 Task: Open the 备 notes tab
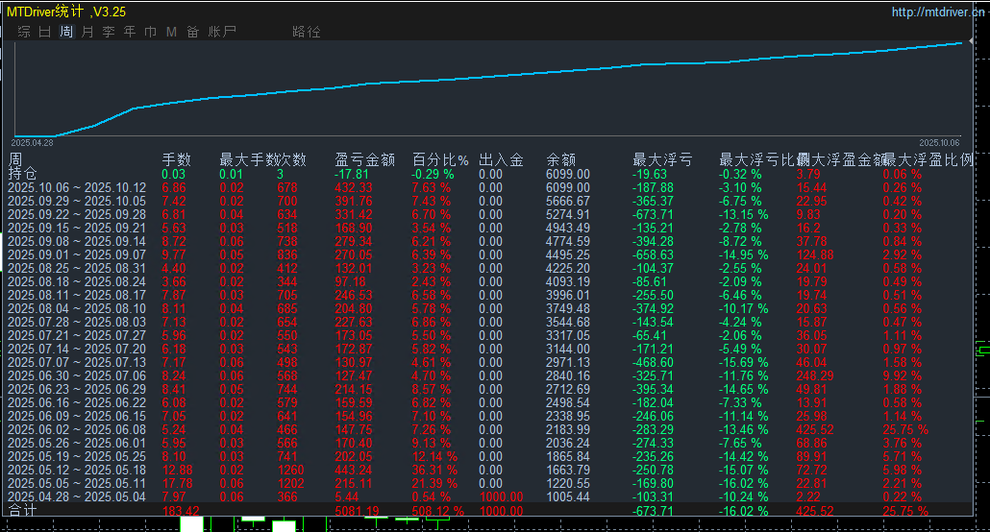[193, 32]
